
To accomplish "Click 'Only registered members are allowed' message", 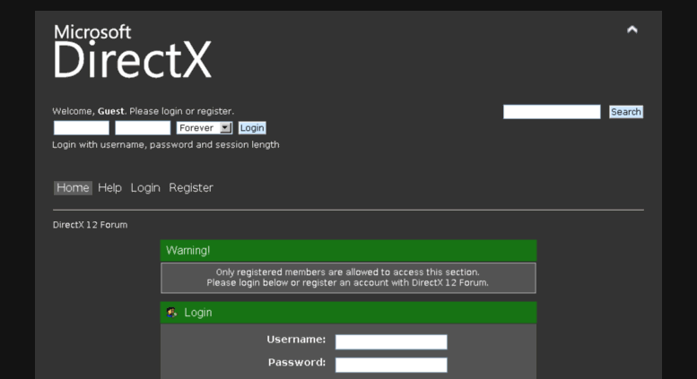I will click(x=348, y=272).
